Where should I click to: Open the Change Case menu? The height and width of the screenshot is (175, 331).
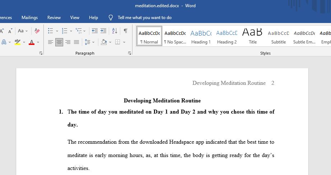pyautogui.click(x=23, y=31)
